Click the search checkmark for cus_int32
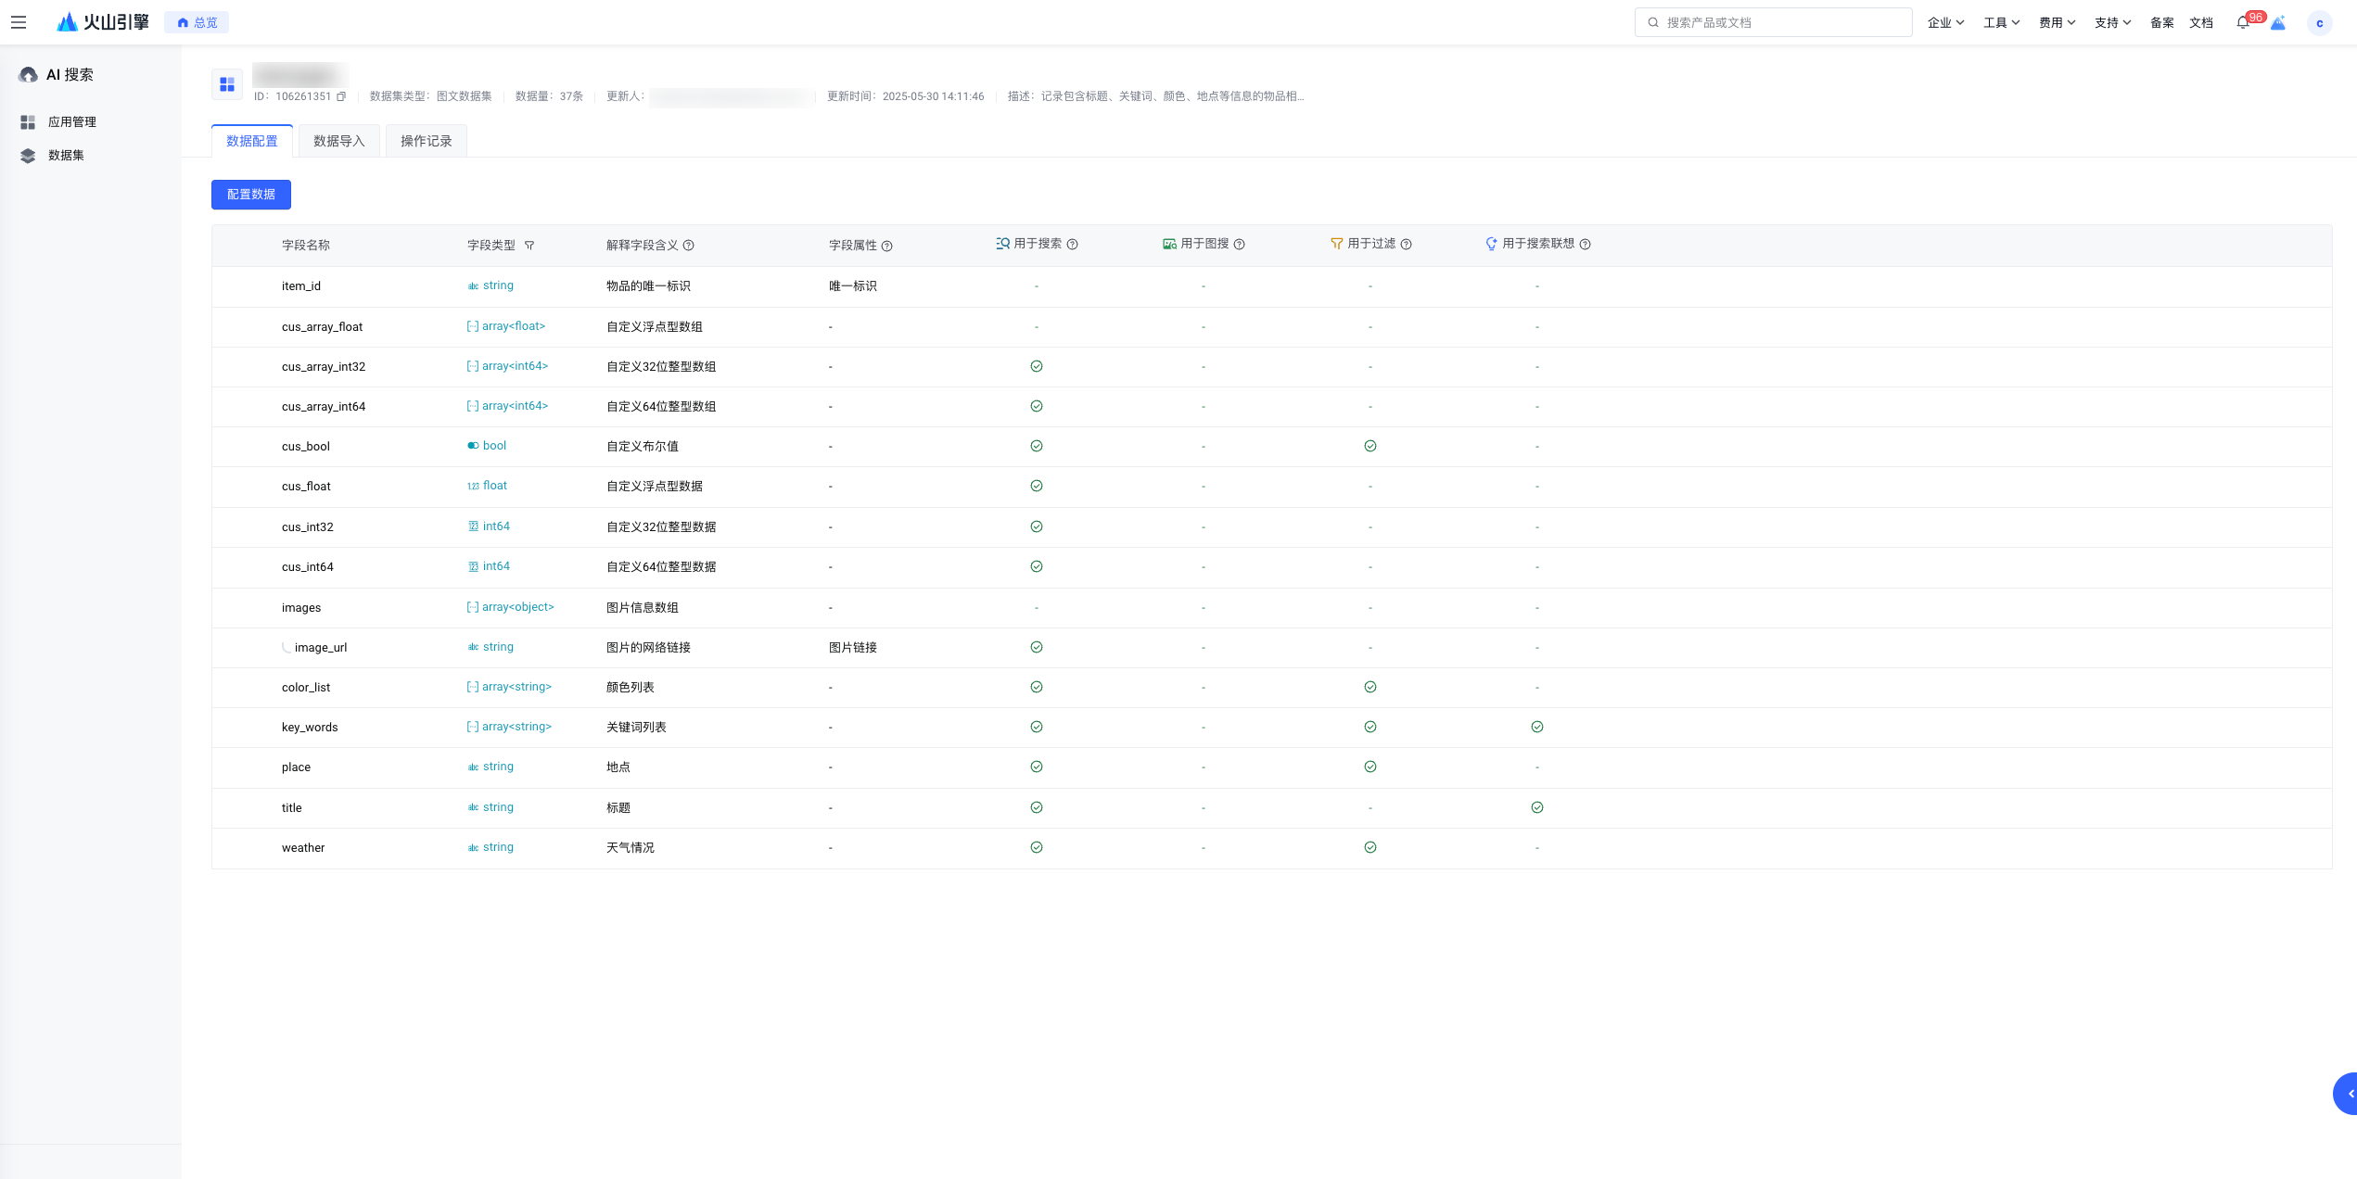 point(1037,526)
